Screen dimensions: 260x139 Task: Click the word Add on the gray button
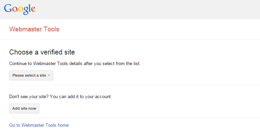(16, 108)
